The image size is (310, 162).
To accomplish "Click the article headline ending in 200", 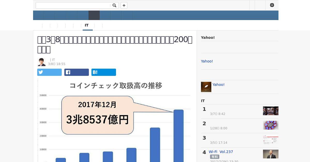I will point(115,44).
